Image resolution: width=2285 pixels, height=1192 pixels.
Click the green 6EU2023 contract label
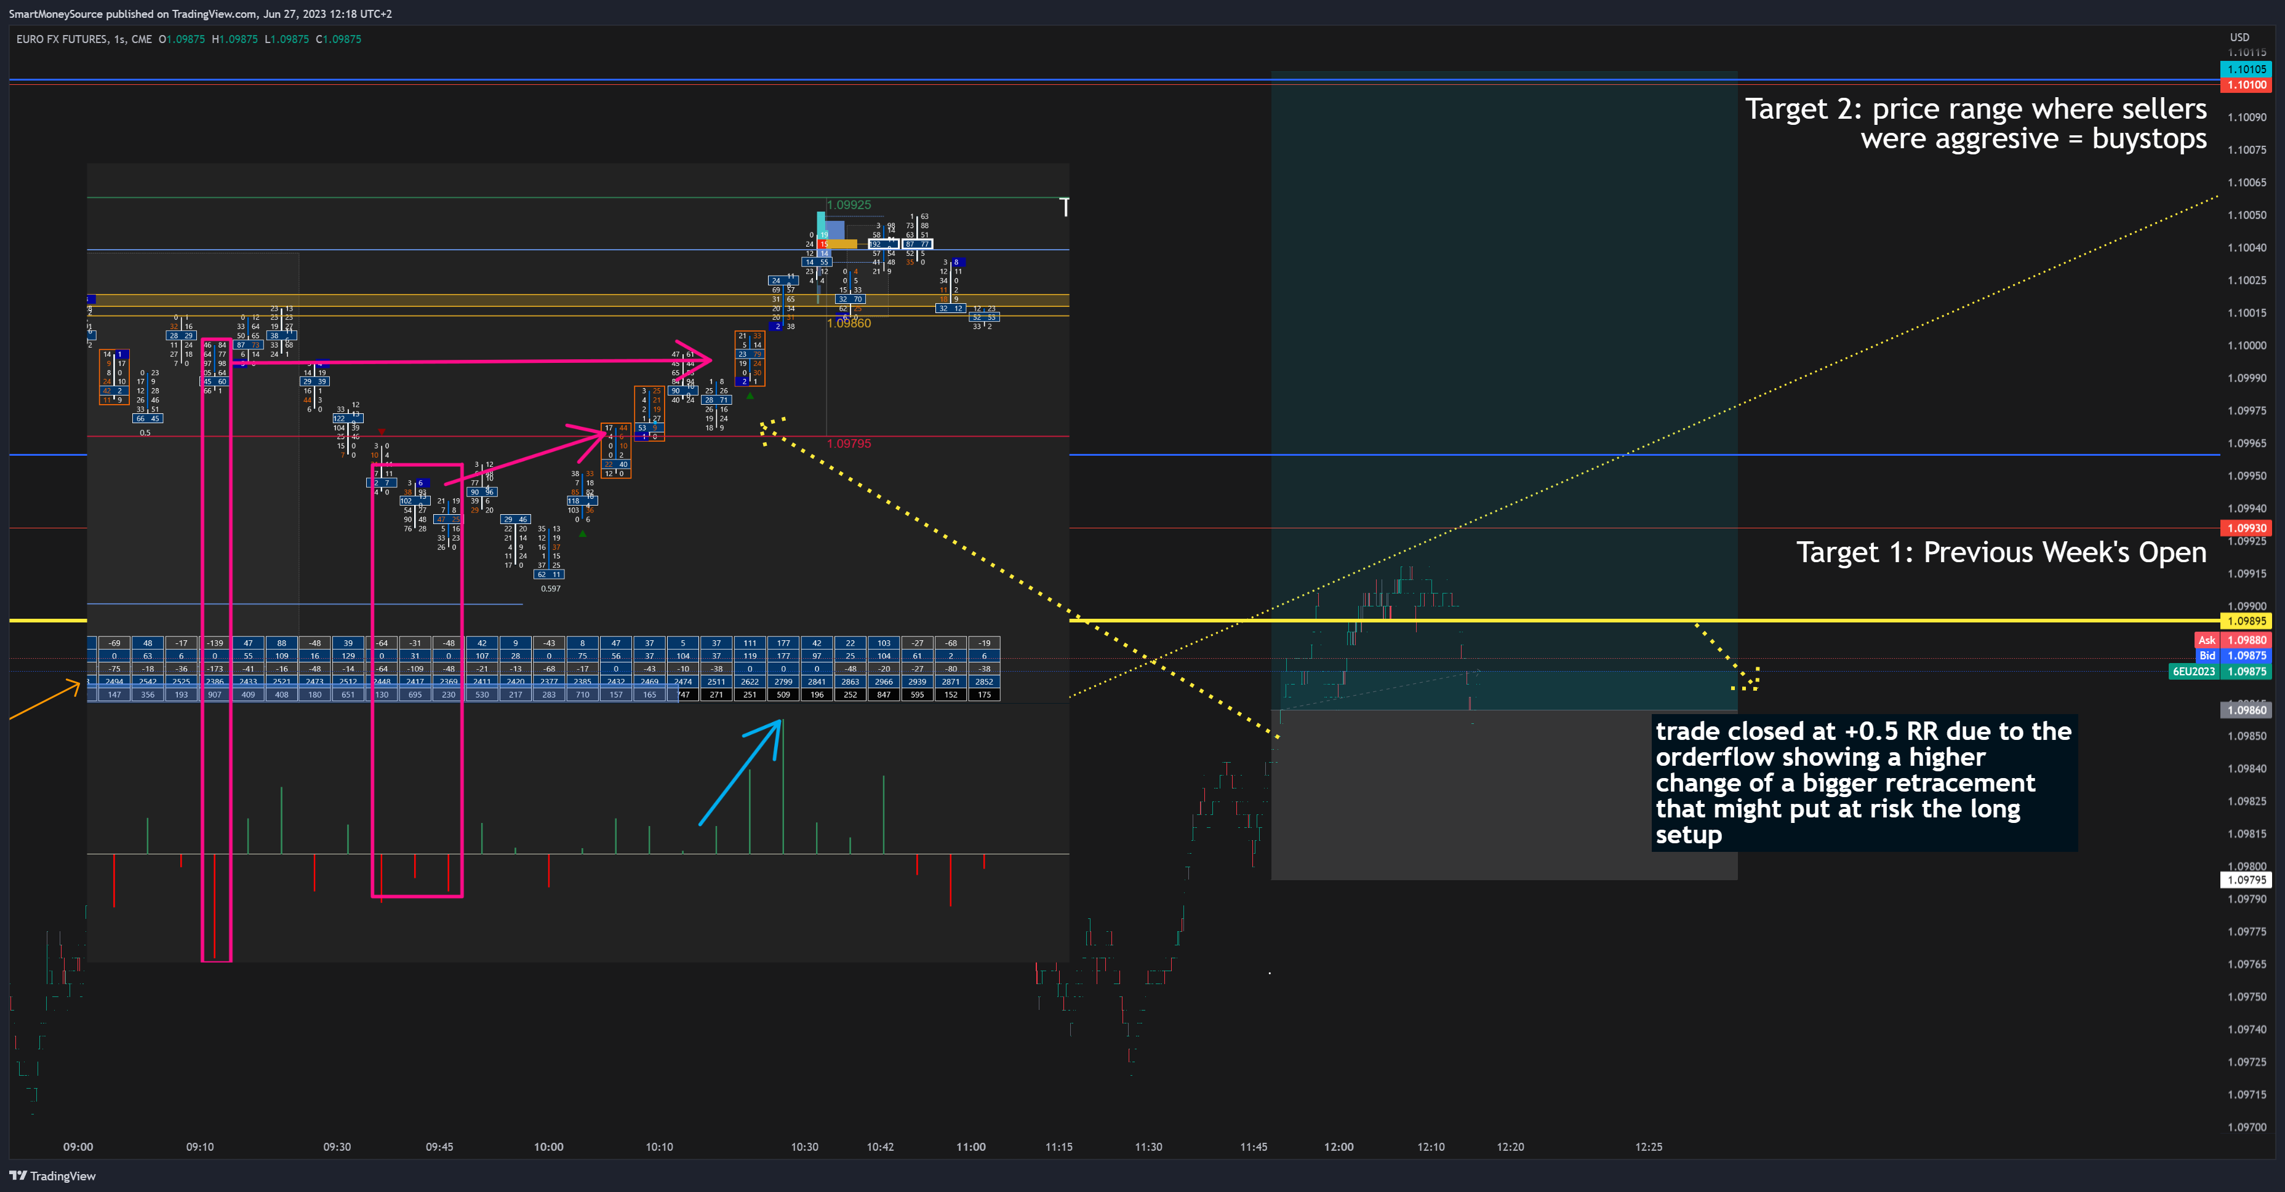pos(2194,672)
